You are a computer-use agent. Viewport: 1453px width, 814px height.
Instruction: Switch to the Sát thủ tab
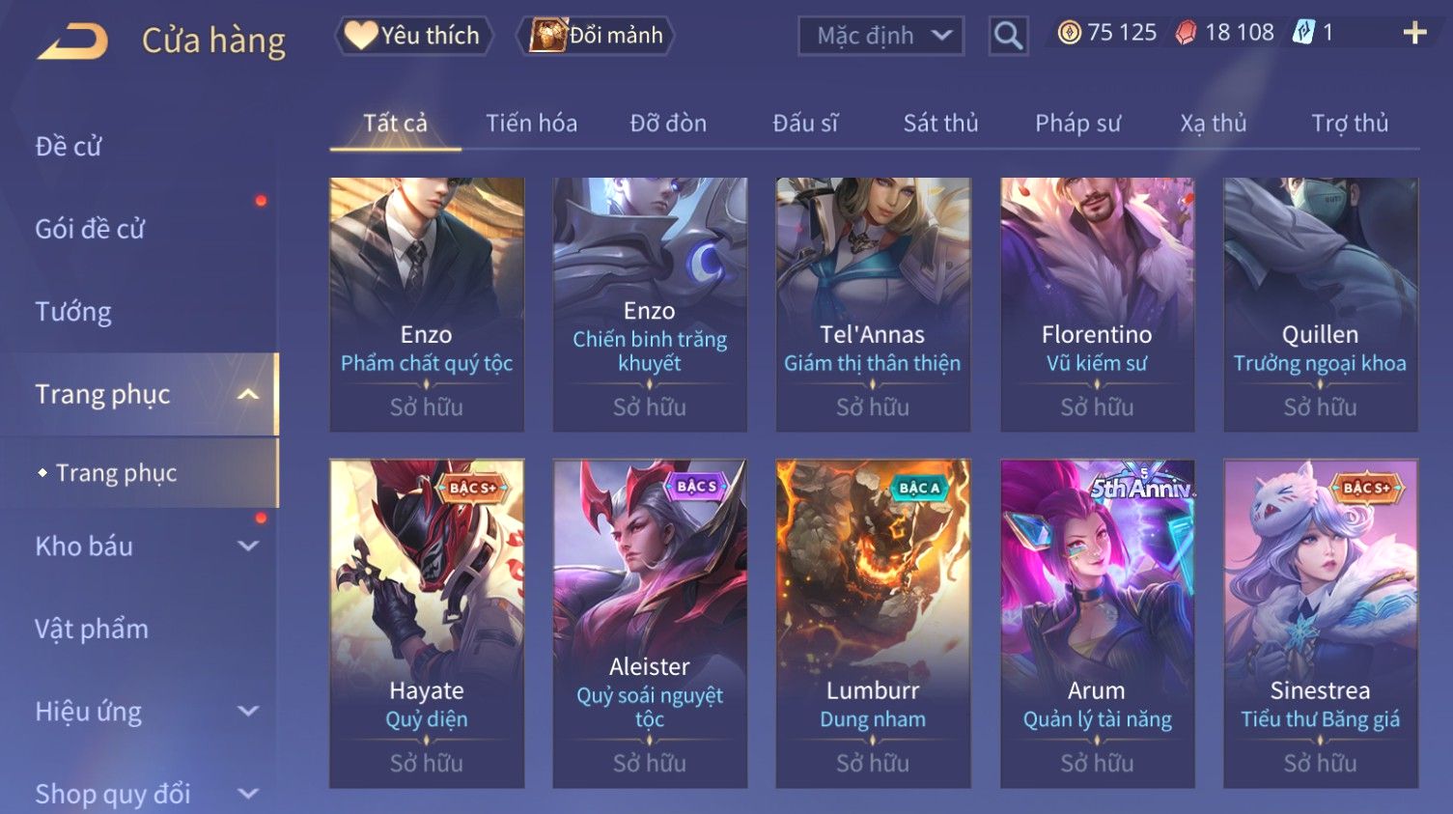(x=940, y=124)
